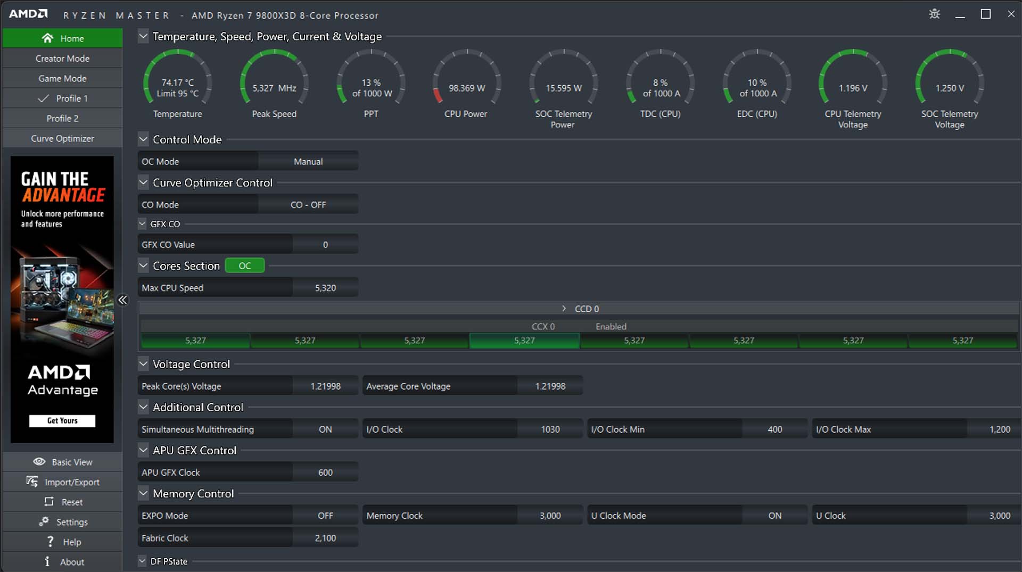Collapse the APU GFX Control section

(x=143, y=450)
